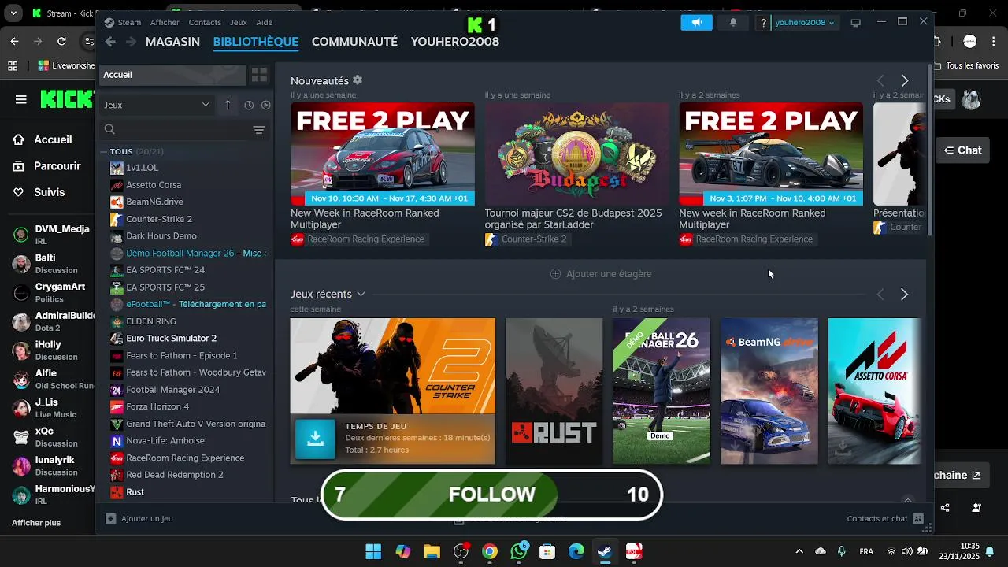Viewport: 1008px width, 567px height.
Task: Open Kick sidebar hamburger menu
Action: (x=21, y=99)
